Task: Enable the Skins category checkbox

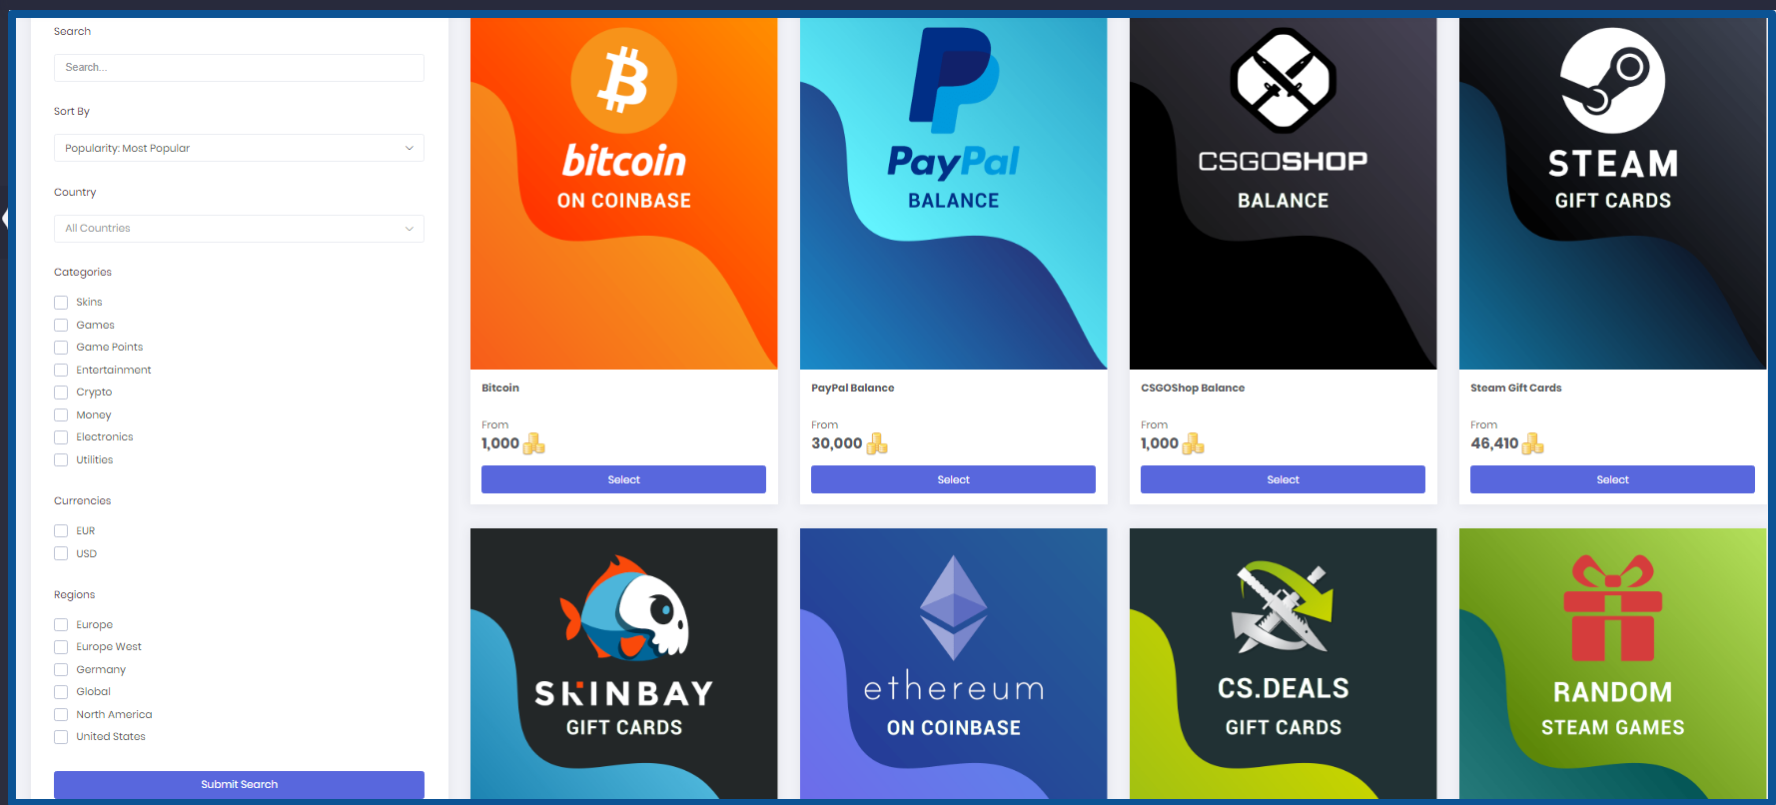Action: 61,303
